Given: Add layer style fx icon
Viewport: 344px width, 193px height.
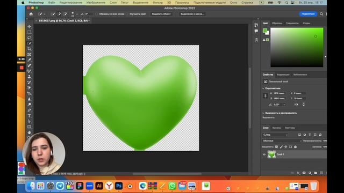Looking at the screenshot, I should tap(298, 173).
